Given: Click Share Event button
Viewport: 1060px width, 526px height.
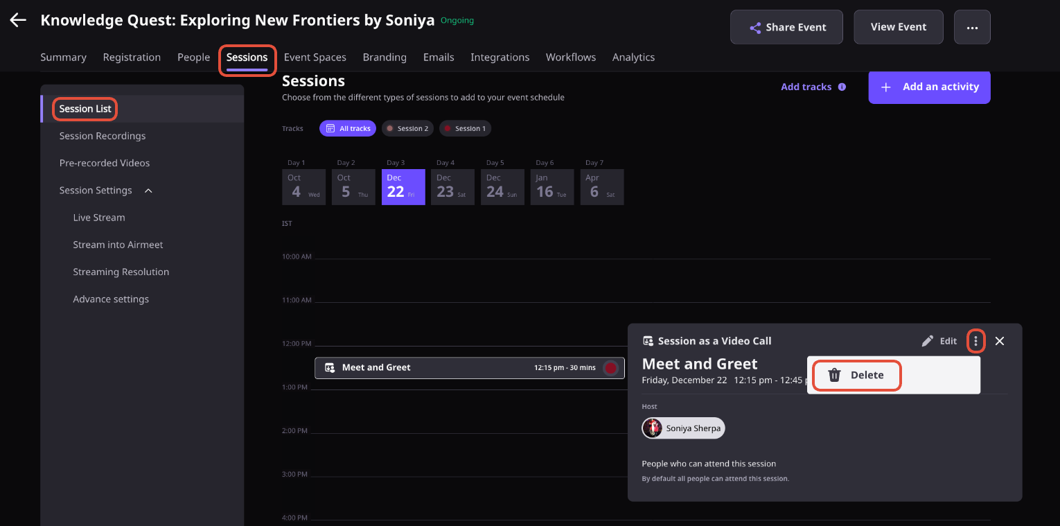Looking at the screenshot, I should (786, 28).
